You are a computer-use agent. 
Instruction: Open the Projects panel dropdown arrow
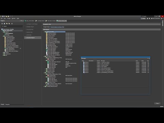pyautogui.click(x=20, y=21)
